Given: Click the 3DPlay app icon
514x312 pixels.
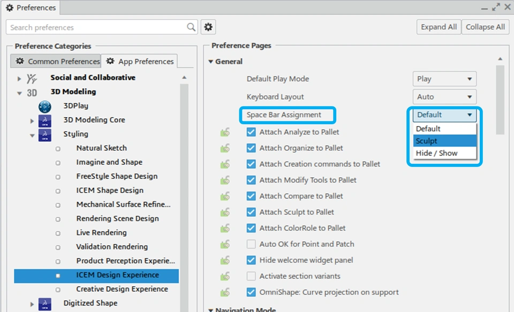Looking at the screenshot, I should coord(45,106).
